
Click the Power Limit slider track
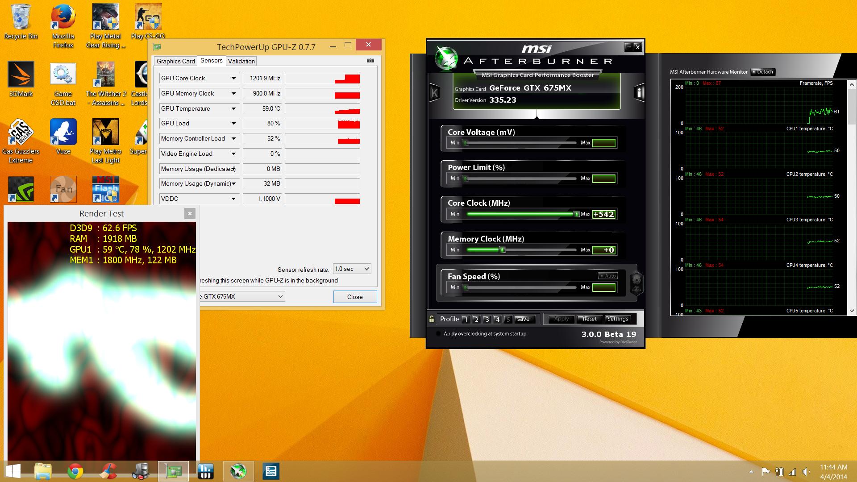tap(521, 179)
